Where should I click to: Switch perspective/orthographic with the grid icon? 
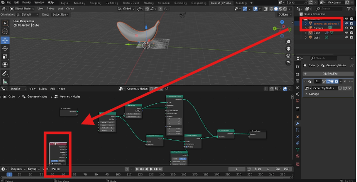(x=288, y=63)
